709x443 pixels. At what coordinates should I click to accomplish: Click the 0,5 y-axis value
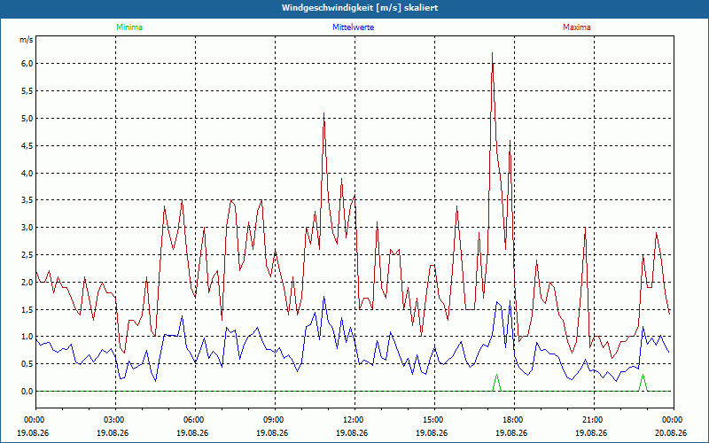pos(27,364)
